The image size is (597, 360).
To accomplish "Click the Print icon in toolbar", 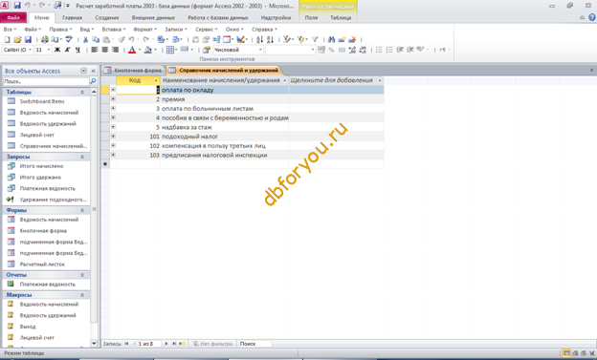I will pyautogui.click(x=45, y=39).
